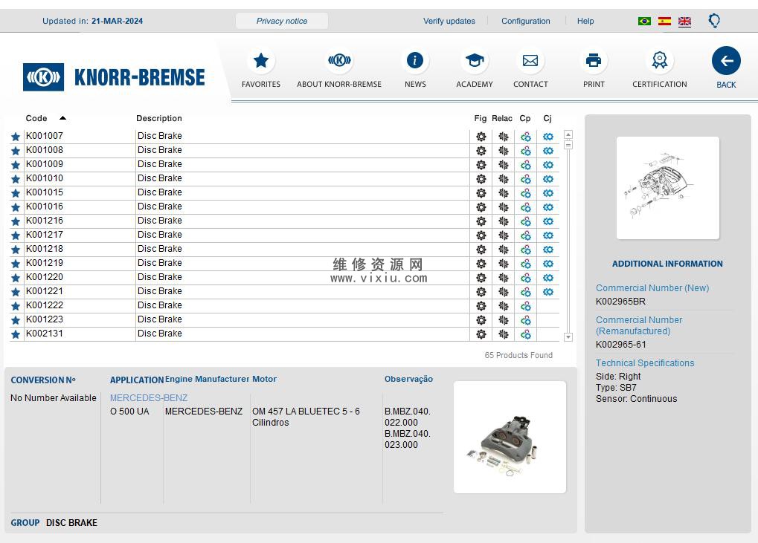The image size is (758, 543).
Task: Open related parts icon for K001008
Action: (x=504, y=151)
